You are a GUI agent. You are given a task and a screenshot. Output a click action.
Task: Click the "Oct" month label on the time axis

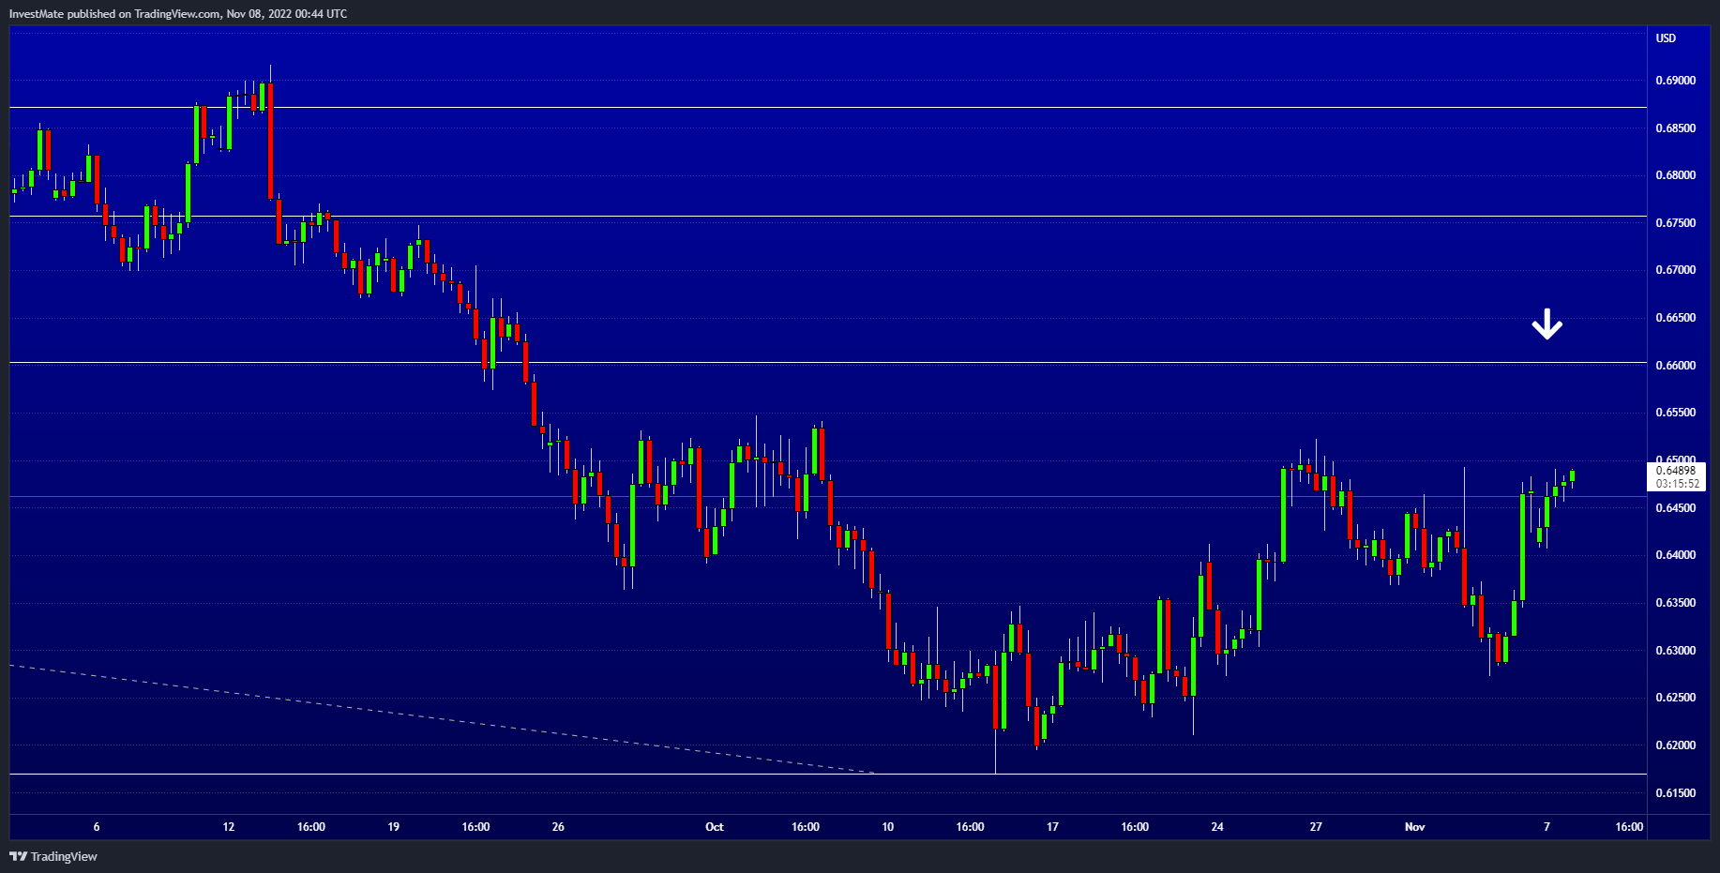tap(715, 827)
